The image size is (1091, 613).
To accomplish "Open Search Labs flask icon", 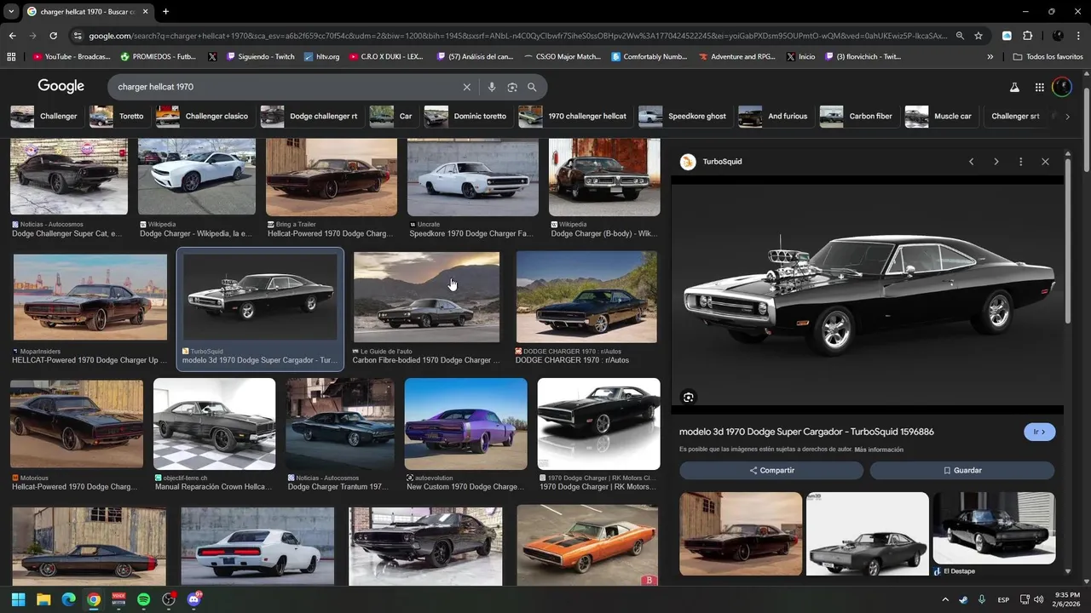I will 1014,87.
